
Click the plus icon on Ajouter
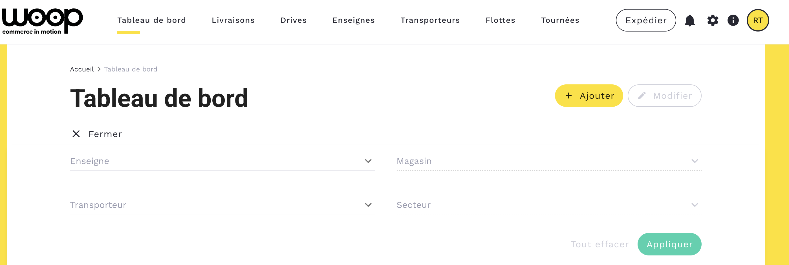(568, 96)
